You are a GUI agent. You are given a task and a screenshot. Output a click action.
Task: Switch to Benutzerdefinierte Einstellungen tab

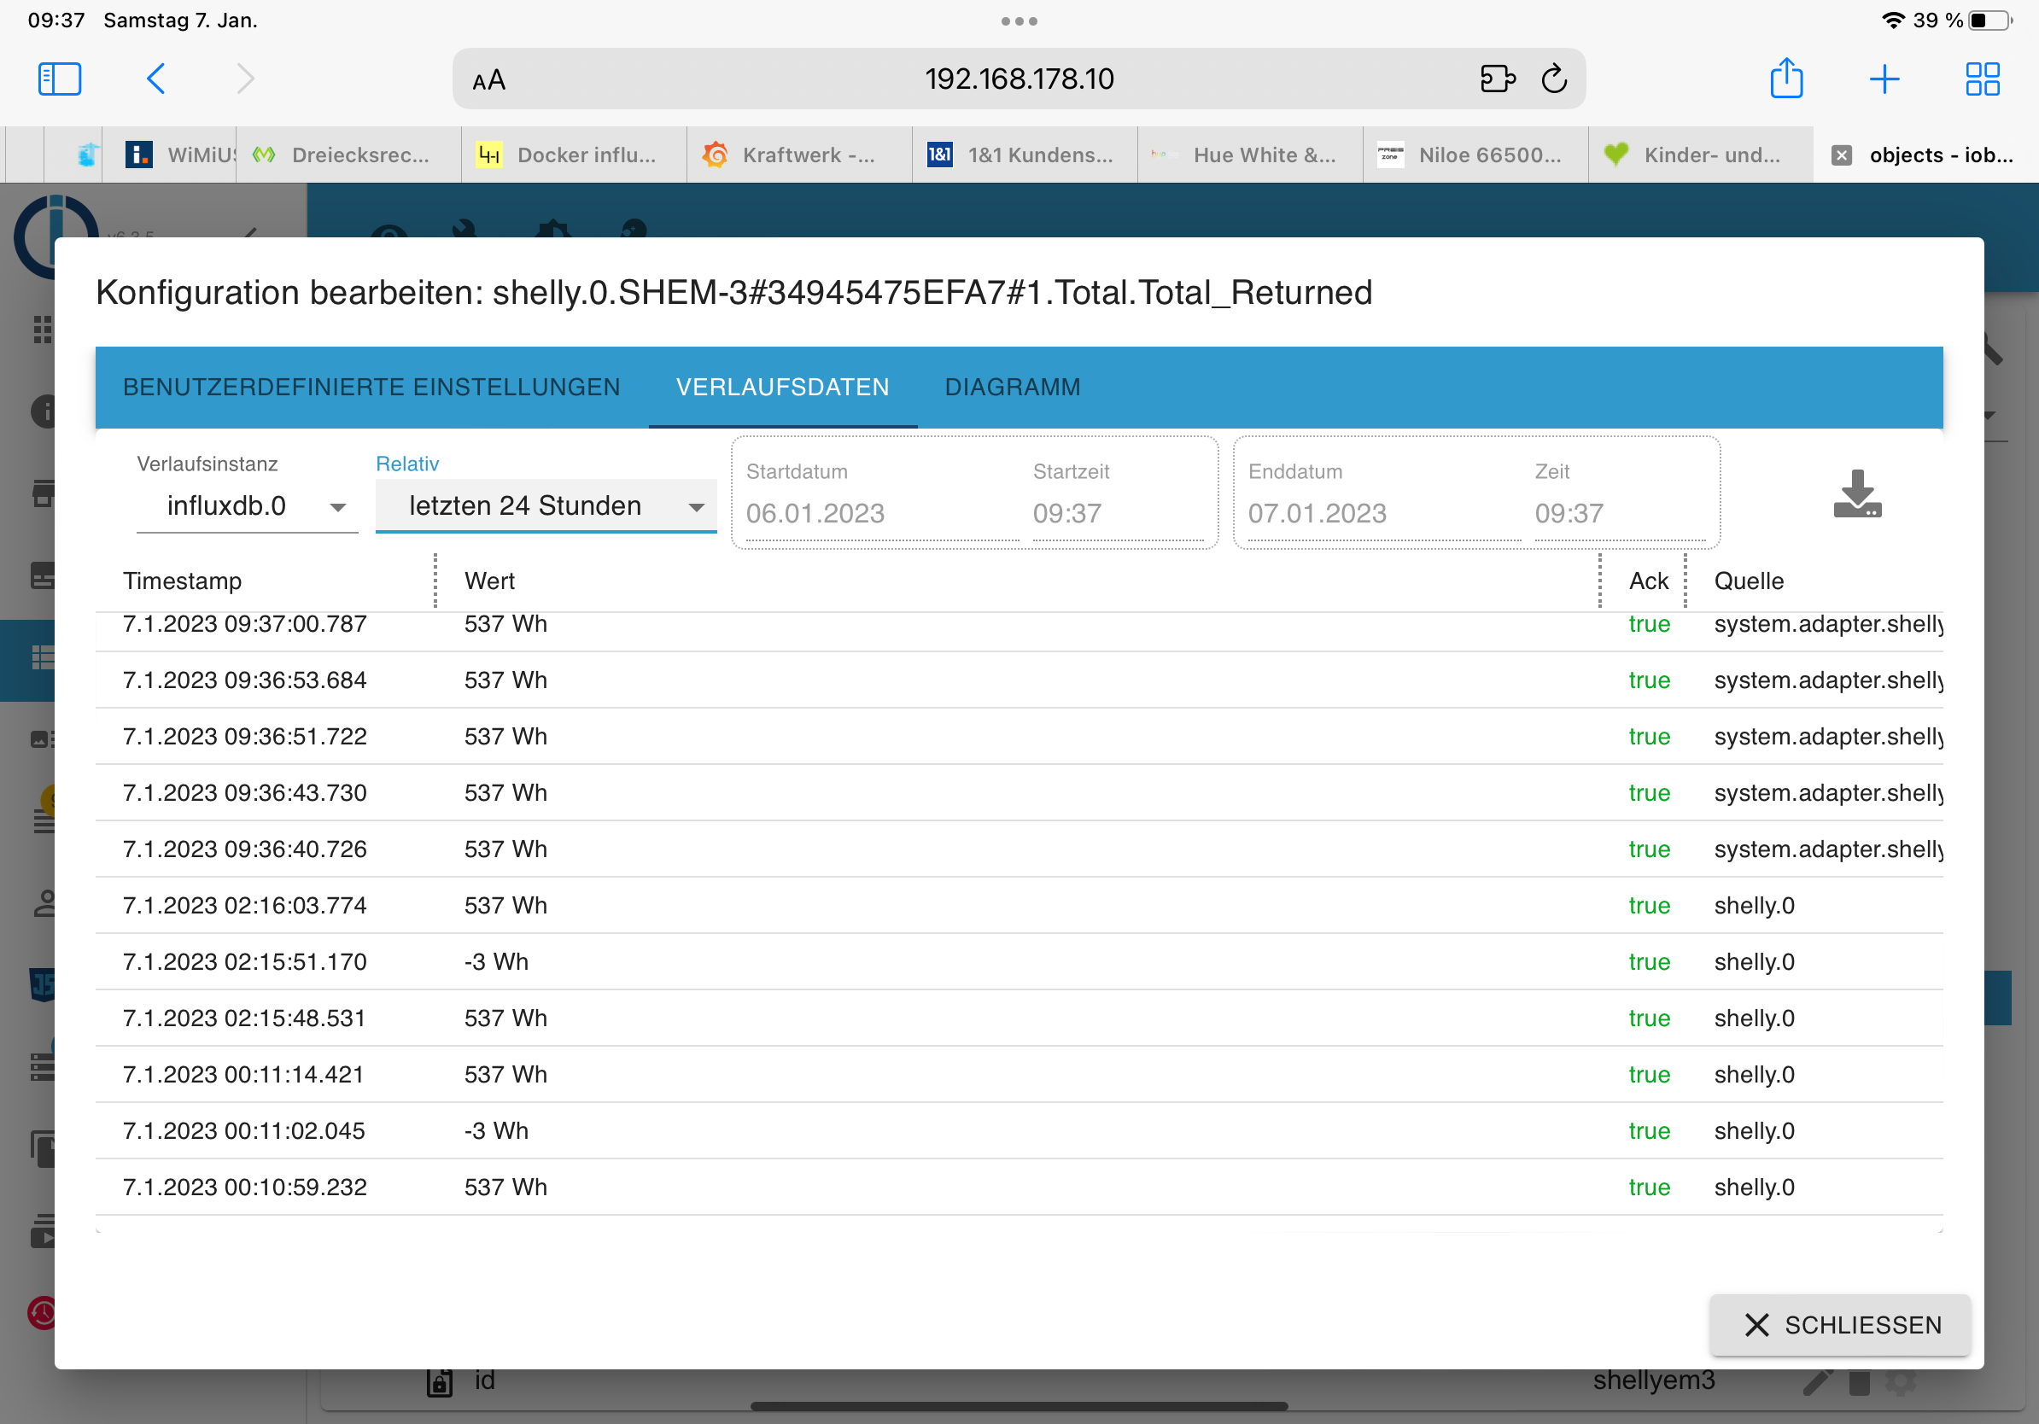371,387
